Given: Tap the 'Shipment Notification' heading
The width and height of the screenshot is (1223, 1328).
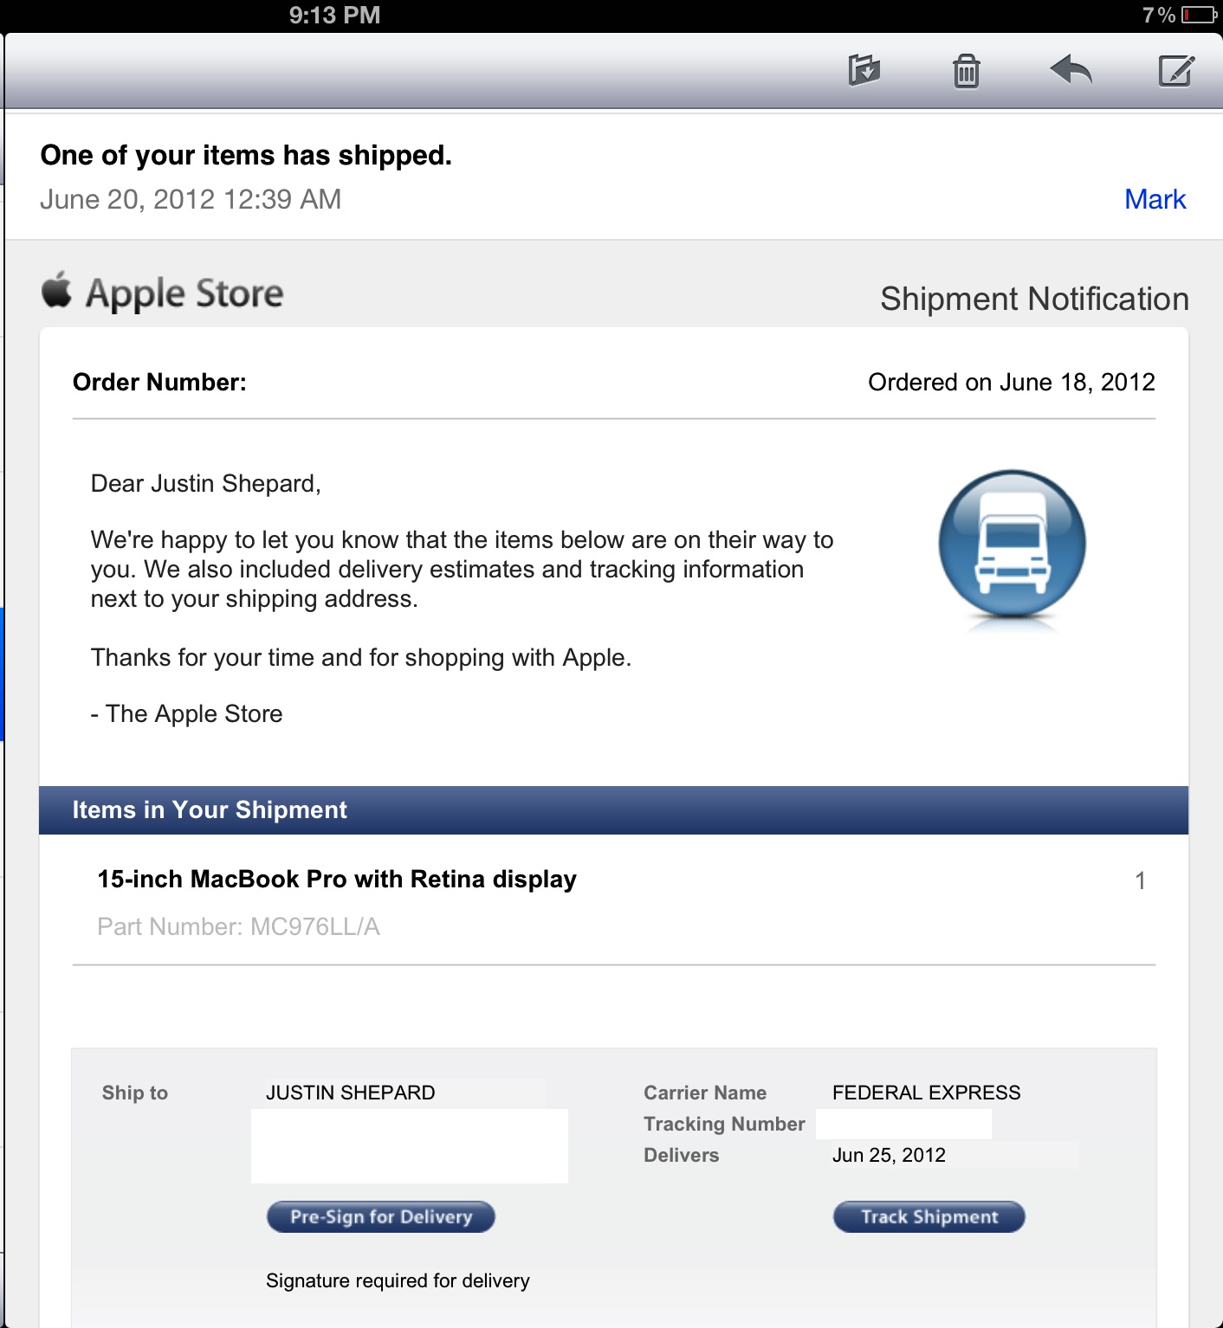Looking at the screenshot, I should click(1034, 299).
